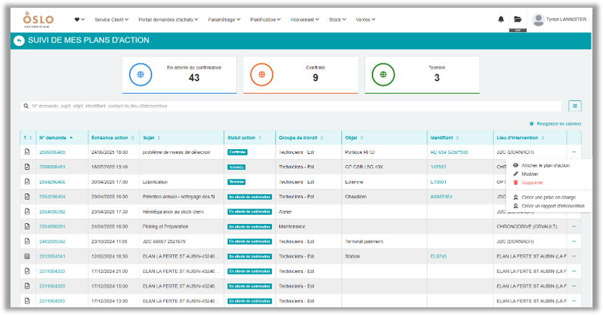The height and width of the screenshot is (315, 603).
Task: Expand the Stock dropdown menu
Action: tap(337, 20)
